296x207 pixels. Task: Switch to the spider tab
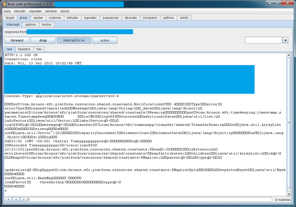pyautogui.click(x=38, y=18)
